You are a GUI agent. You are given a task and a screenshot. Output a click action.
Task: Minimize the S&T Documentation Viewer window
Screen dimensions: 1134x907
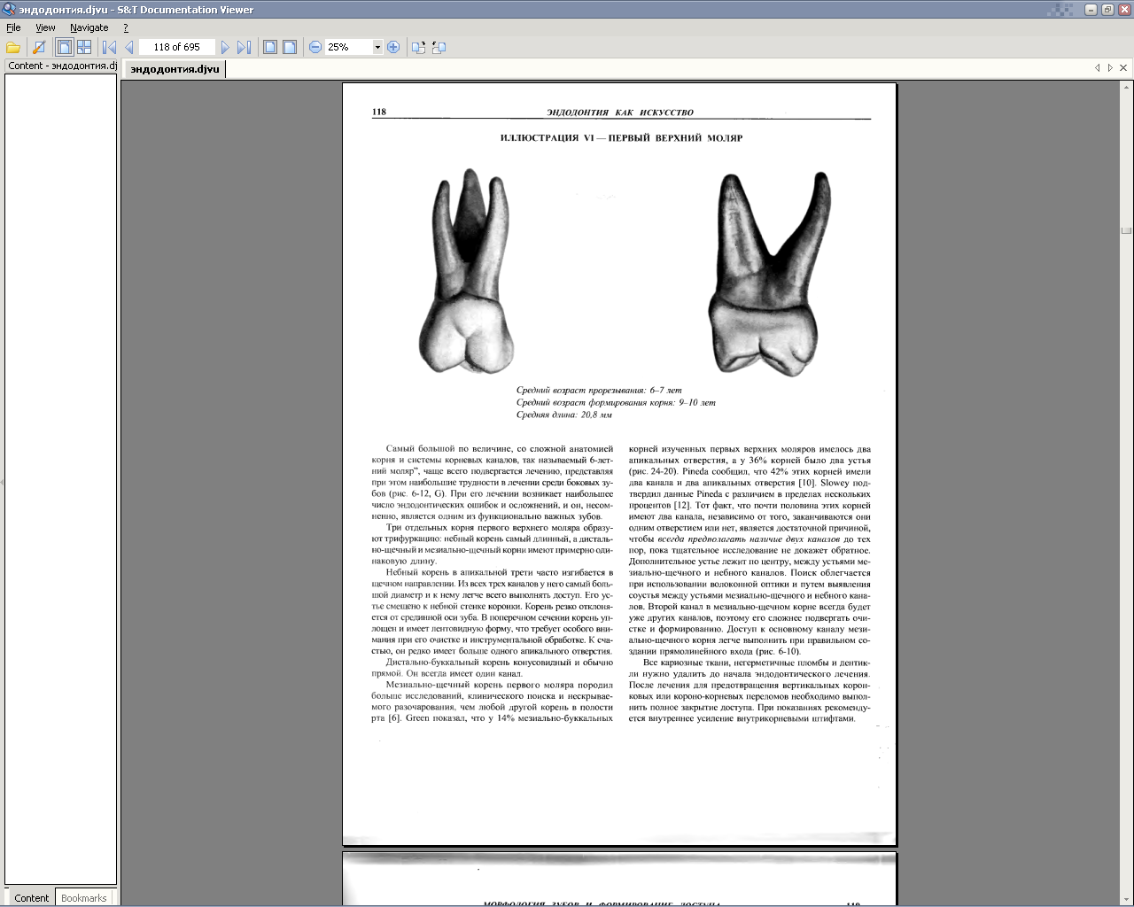coord(1091,10)
